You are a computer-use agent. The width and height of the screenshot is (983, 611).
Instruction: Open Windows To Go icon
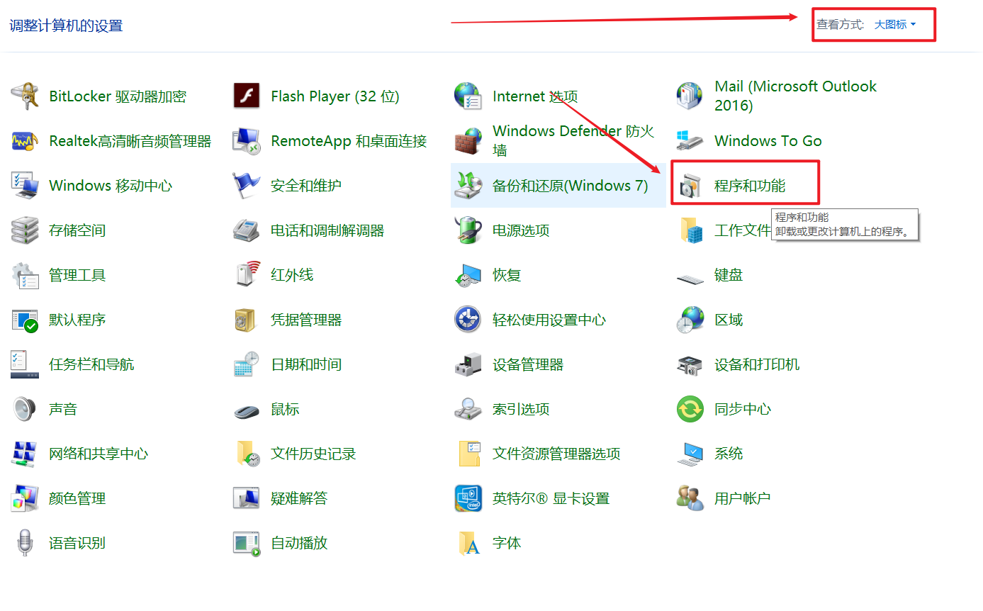tap(690, 141)
